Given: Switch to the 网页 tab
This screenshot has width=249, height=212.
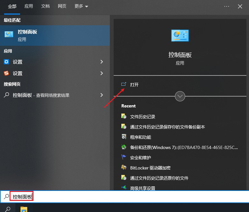Looking at the screenshot, I should 62,6.
